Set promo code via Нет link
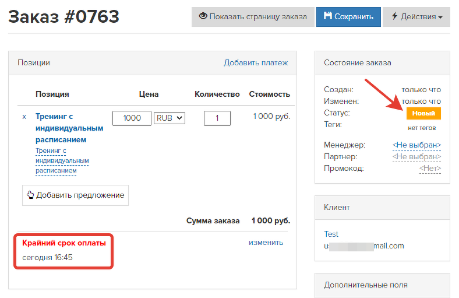This screenshot has width=459, height=298. tap(430, 168)
